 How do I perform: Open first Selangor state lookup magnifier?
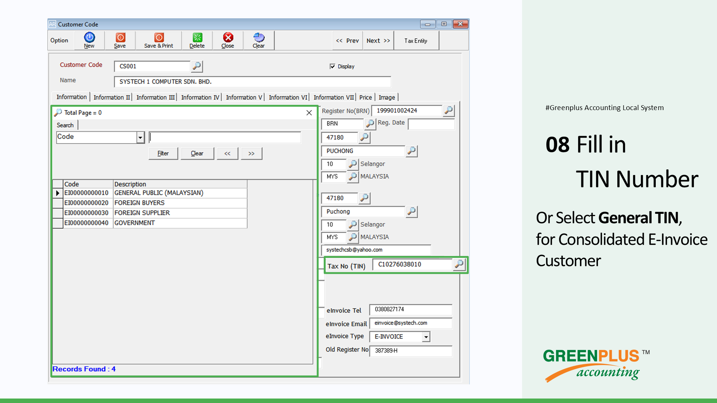353,164
